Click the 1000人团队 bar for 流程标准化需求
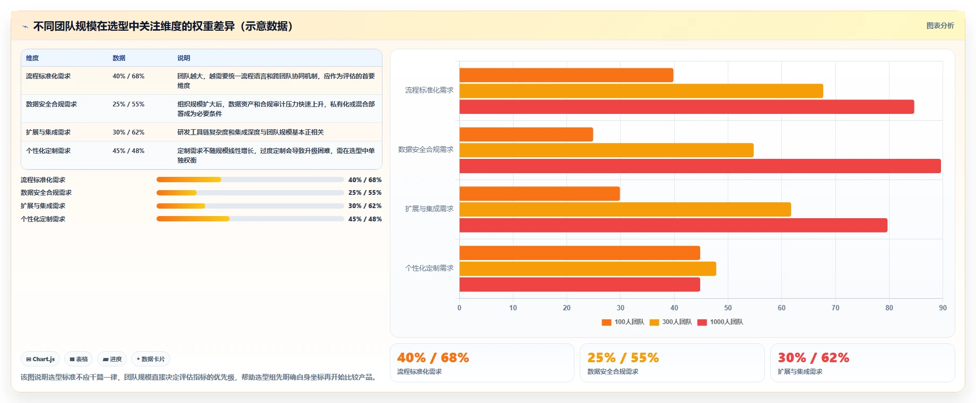Image resolution: width=976 pixels, height=403 pixels. [x=687, y=107]
